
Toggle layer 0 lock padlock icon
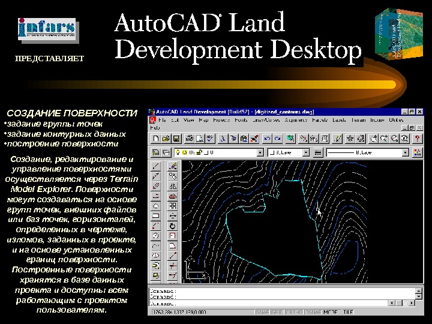click(x=200, y=152)
